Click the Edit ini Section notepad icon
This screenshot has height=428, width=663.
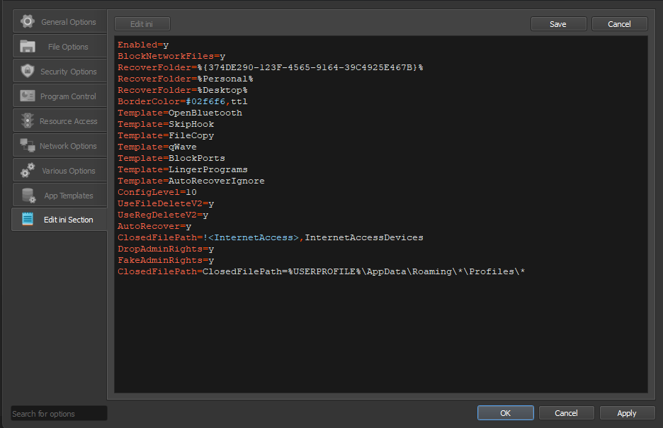tap(28, 220)
